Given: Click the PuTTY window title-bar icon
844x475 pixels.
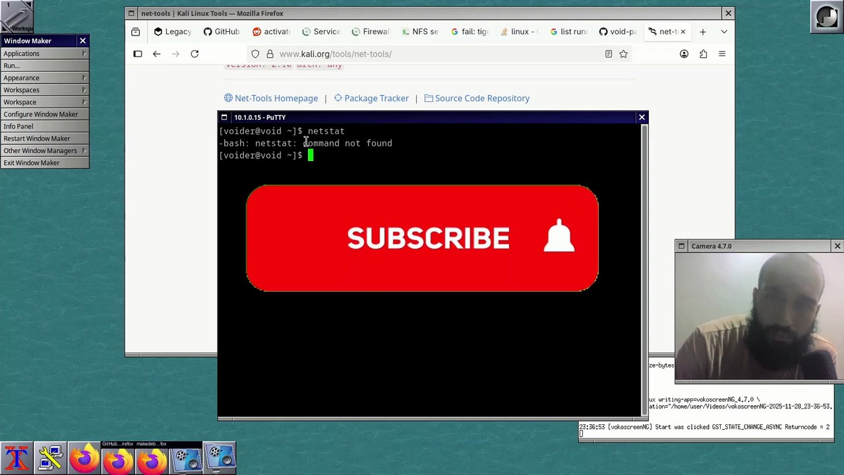Looking at the screenshot, I should coord(224,117).
